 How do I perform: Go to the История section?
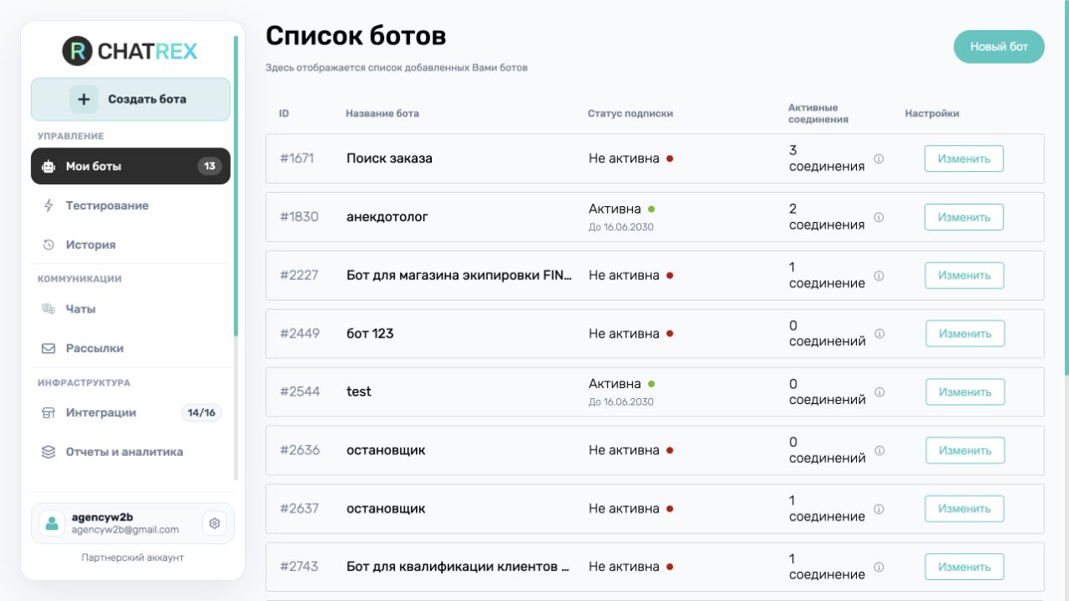click(131, 245)
